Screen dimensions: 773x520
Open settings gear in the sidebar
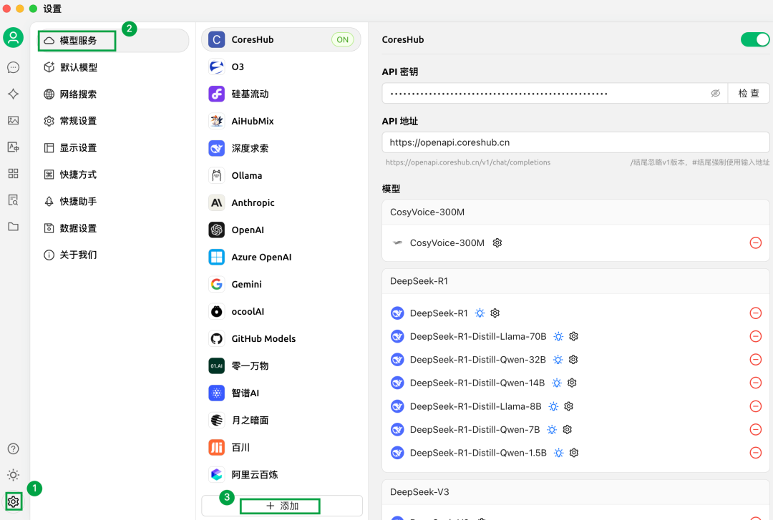pyautogui.click(x=14, y=502)
